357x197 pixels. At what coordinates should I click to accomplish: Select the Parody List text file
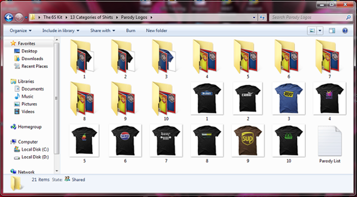329,144
